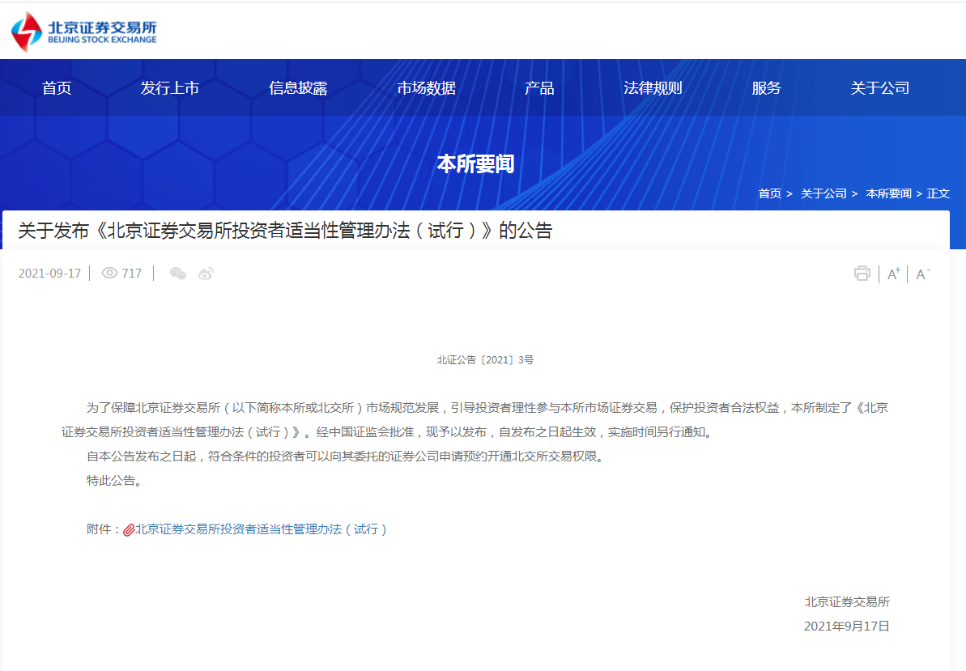Decrease font size with A- button
The image size is (966, 671).
(x=923, y=274)
